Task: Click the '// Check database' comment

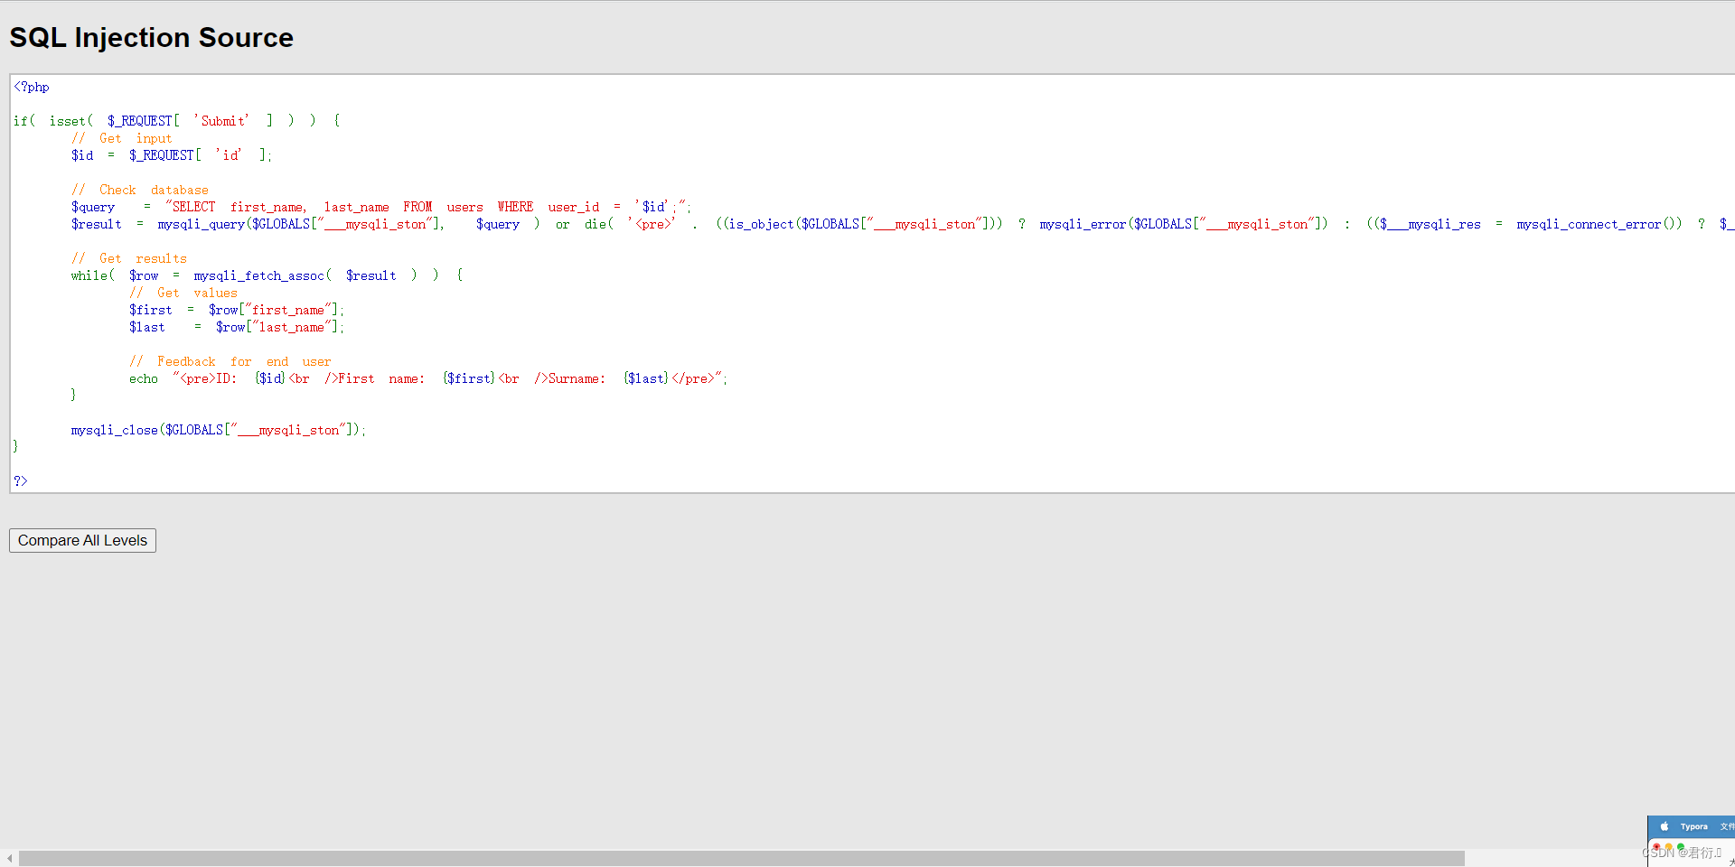Action: (140, 190)
